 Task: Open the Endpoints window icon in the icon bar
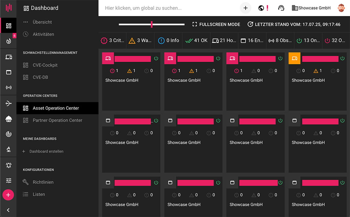tap(9, 72)
